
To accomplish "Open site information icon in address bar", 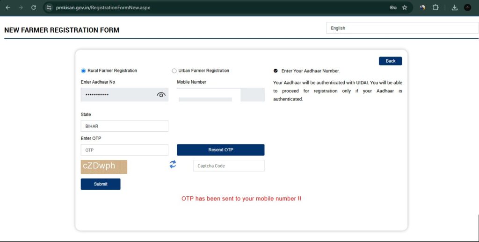I will (49, 7).
